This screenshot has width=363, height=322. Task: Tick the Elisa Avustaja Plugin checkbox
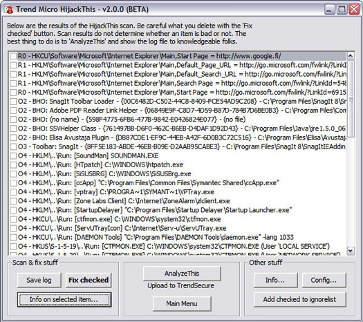(x=13, y=138)
